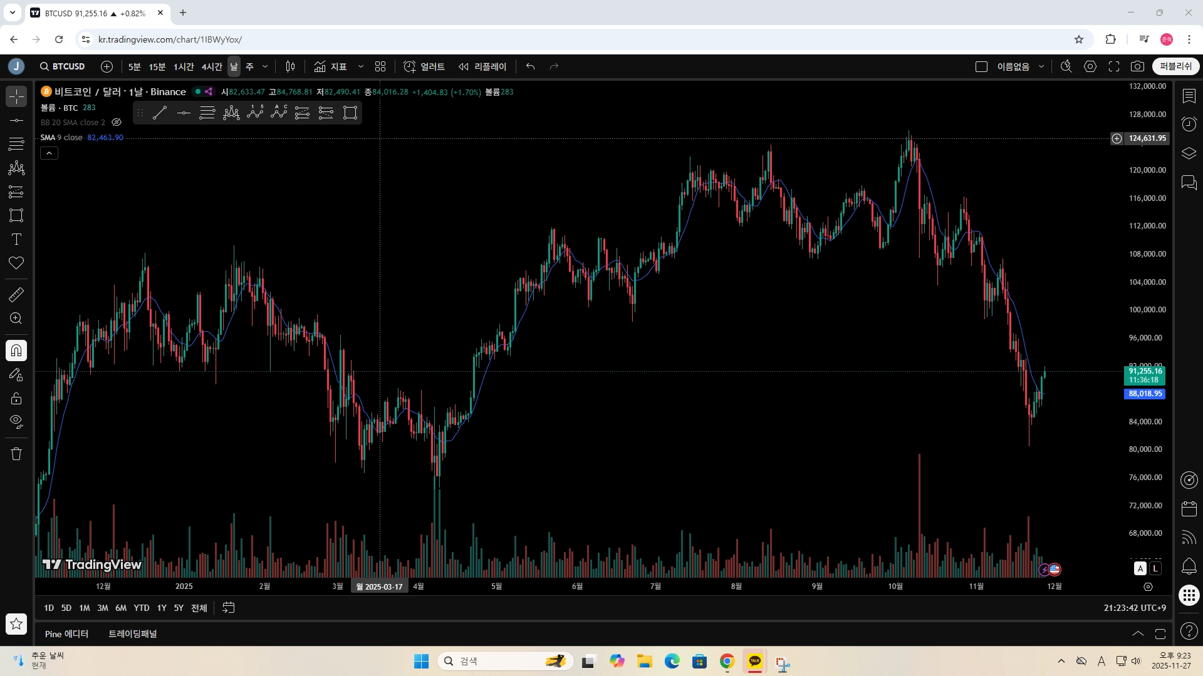The width and height of the screenshot is (1203, 676).
Task: Click the 퍼블리쉬 publish button
Action: pyautogui.click(x=1175, y=66)
